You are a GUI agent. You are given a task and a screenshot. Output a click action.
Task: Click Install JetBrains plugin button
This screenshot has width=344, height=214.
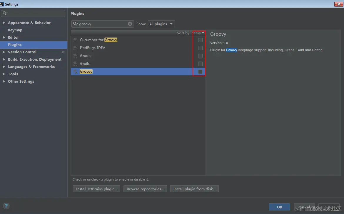(96, 189)
